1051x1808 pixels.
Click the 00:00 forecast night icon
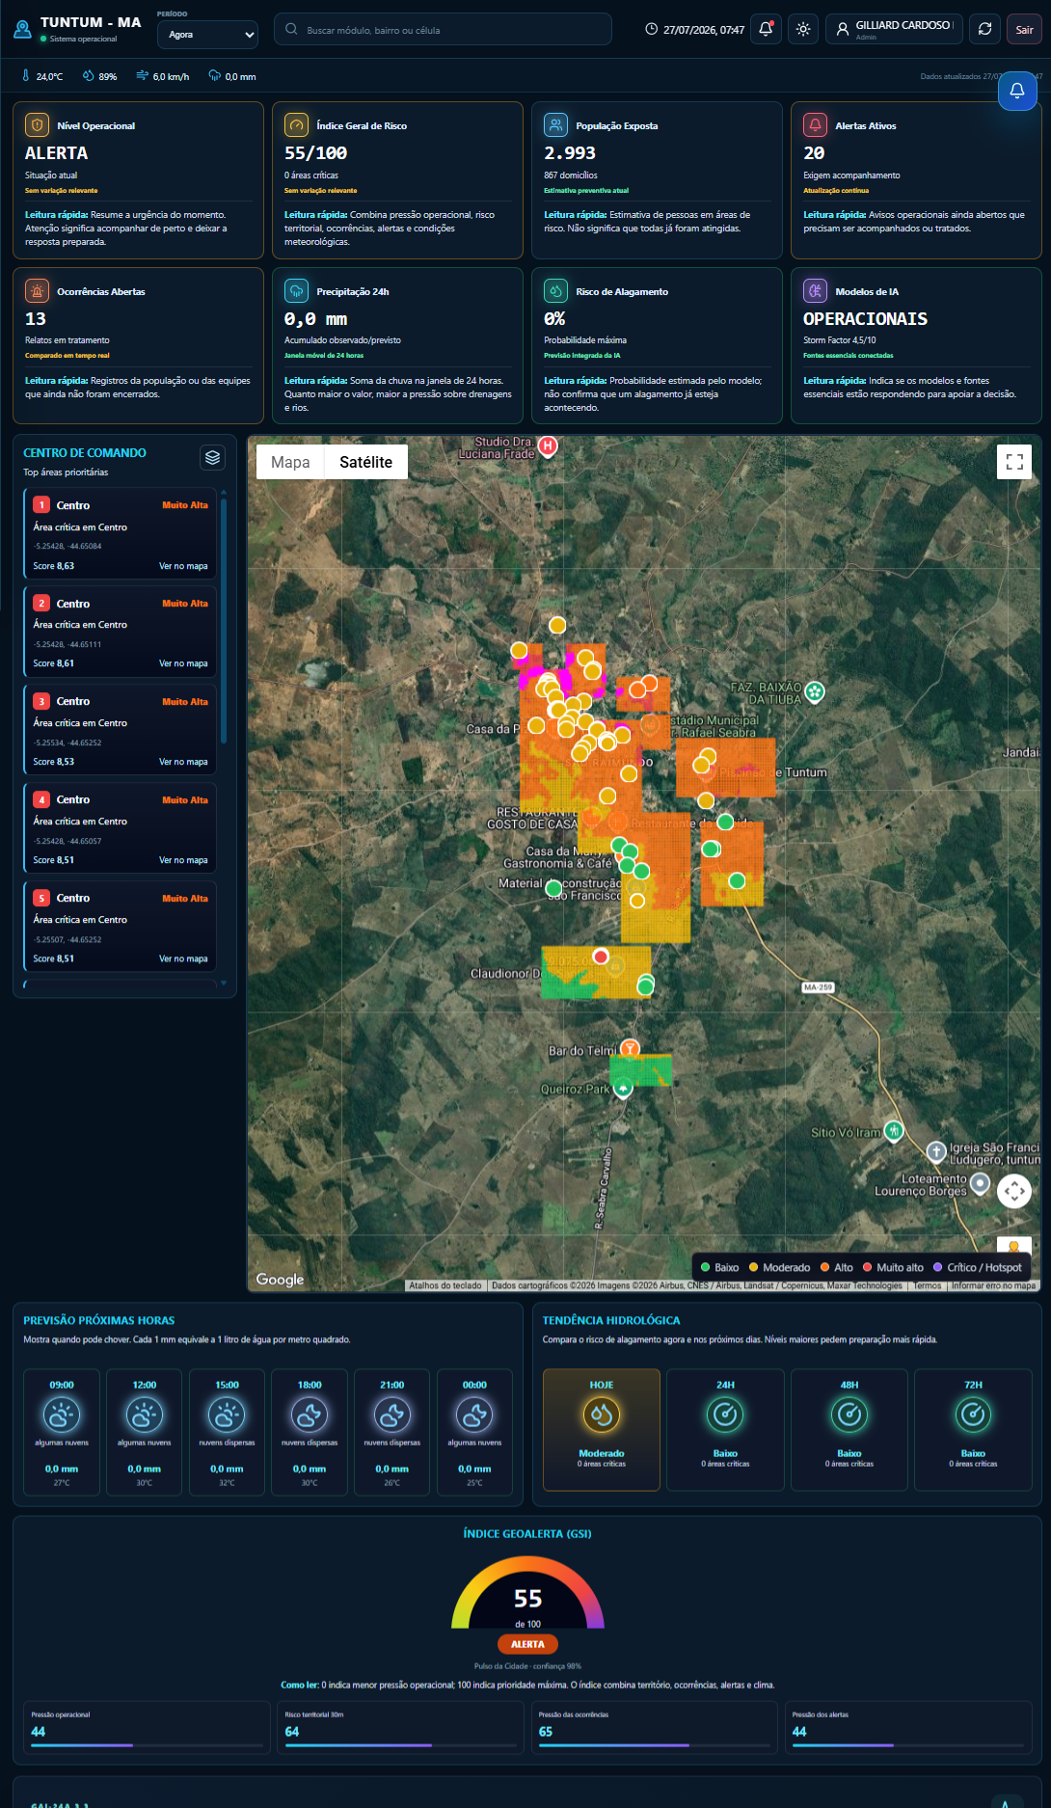(x=474, y=1415)
